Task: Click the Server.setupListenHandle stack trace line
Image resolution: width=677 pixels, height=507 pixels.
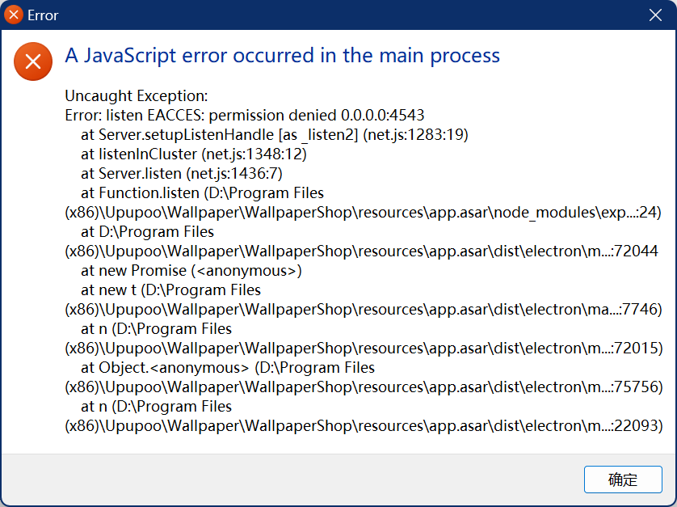Action: click(274, 135)
